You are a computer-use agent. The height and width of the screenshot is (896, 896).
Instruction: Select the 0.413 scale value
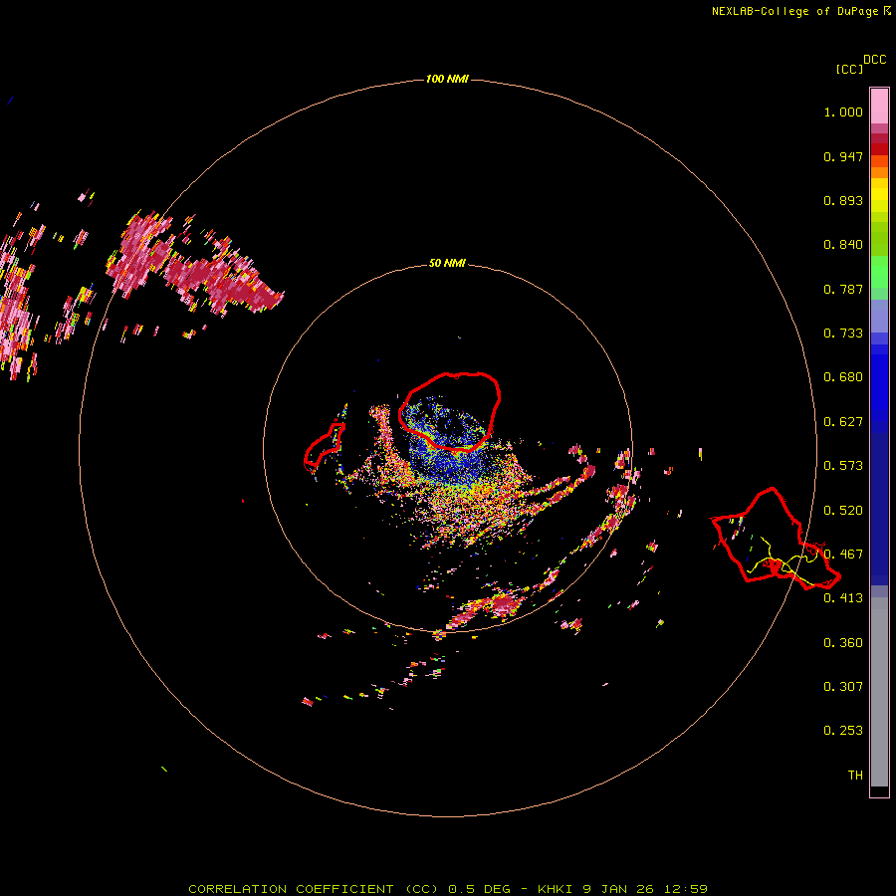tap(843, 598)
